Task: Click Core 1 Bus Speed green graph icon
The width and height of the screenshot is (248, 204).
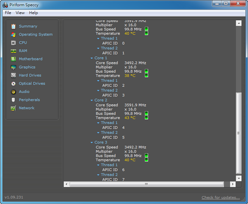Action: (x=146, y=71)
